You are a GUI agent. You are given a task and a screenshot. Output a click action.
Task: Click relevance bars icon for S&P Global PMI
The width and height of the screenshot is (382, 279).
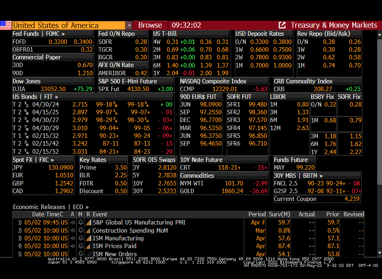(x=88, y=222)
